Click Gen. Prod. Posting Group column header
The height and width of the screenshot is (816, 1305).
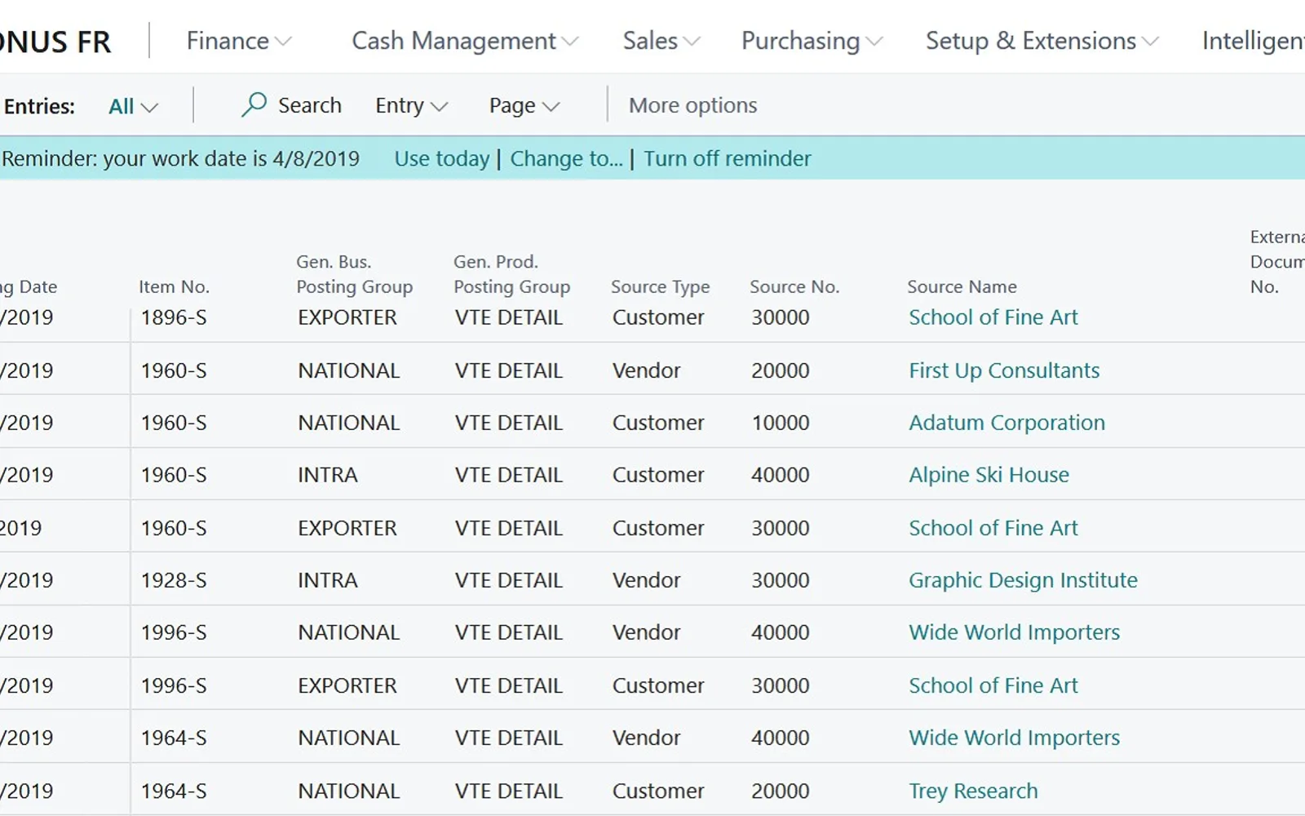(x=511, y=274)
